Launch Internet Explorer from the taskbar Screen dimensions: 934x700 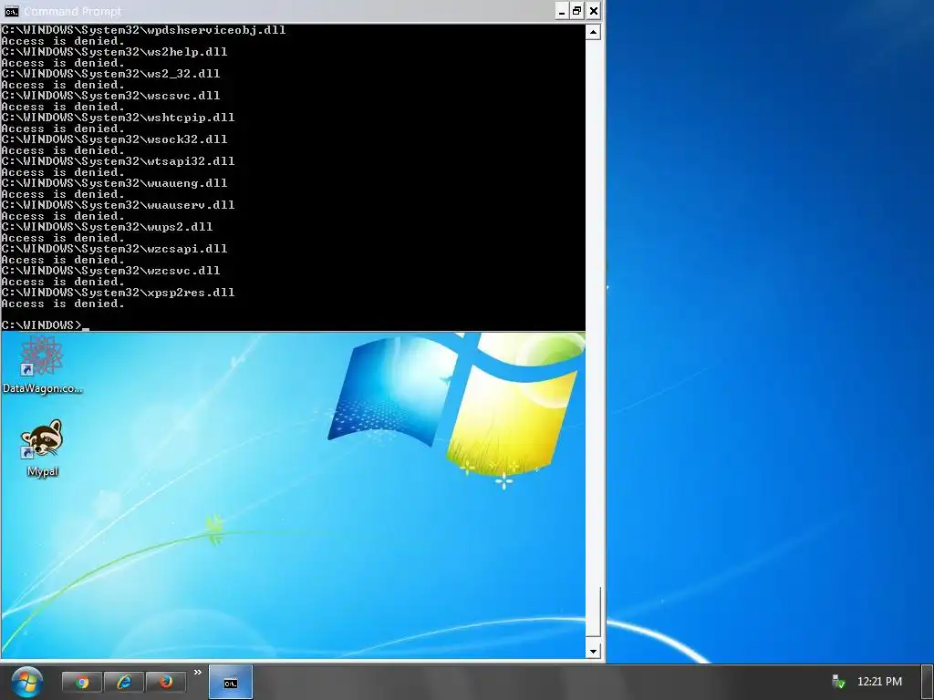124,682
